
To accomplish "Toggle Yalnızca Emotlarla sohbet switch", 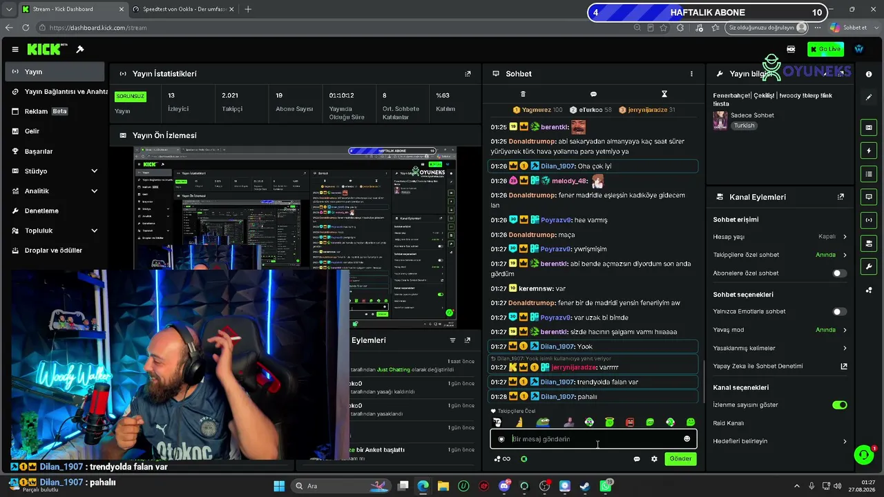I will [x=839, y=311].
